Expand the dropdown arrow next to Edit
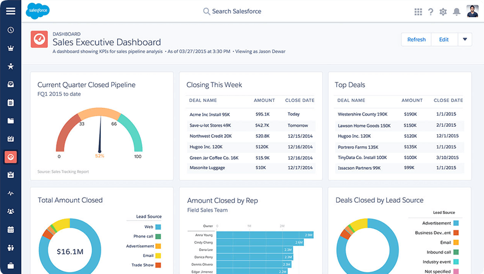Screen dimensions: 484x274 [x=465, y=39]
